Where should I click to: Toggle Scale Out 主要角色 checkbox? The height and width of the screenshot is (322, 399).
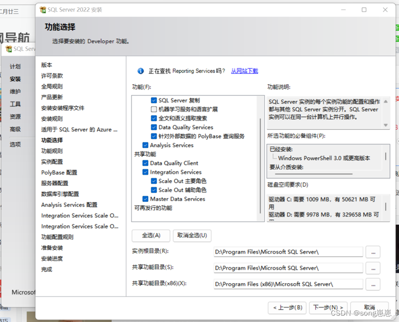(x=154, y=181)
